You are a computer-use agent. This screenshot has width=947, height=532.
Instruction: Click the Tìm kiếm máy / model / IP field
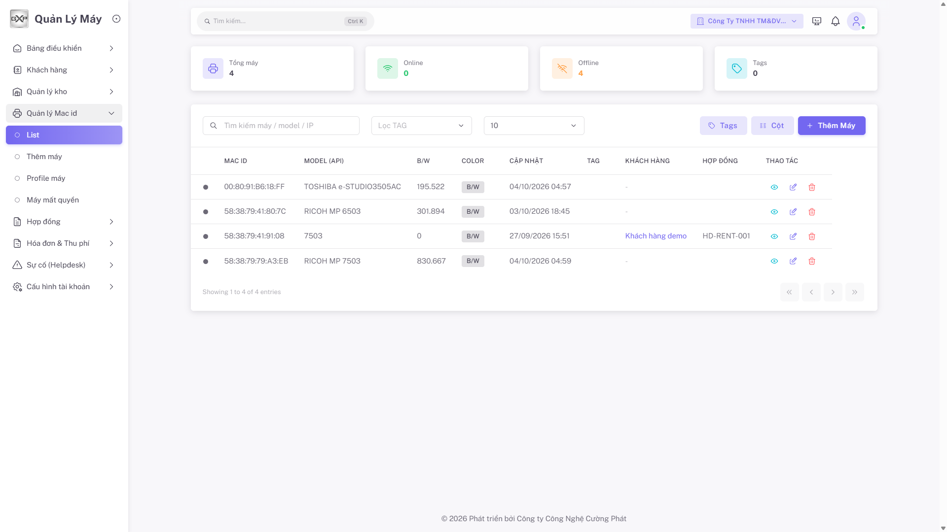coord(281,126)
